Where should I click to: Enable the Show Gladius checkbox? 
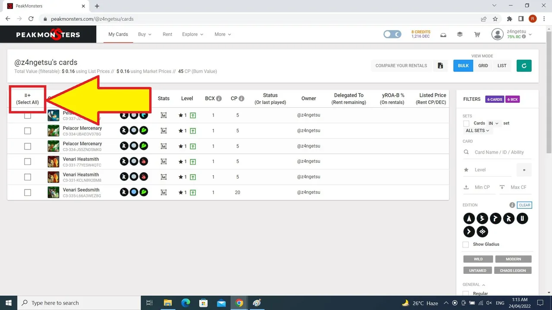(x=466, y=245)
